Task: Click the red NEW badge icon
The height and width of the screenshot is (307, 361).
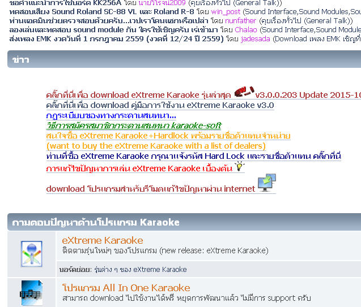Action: point(244,92)
